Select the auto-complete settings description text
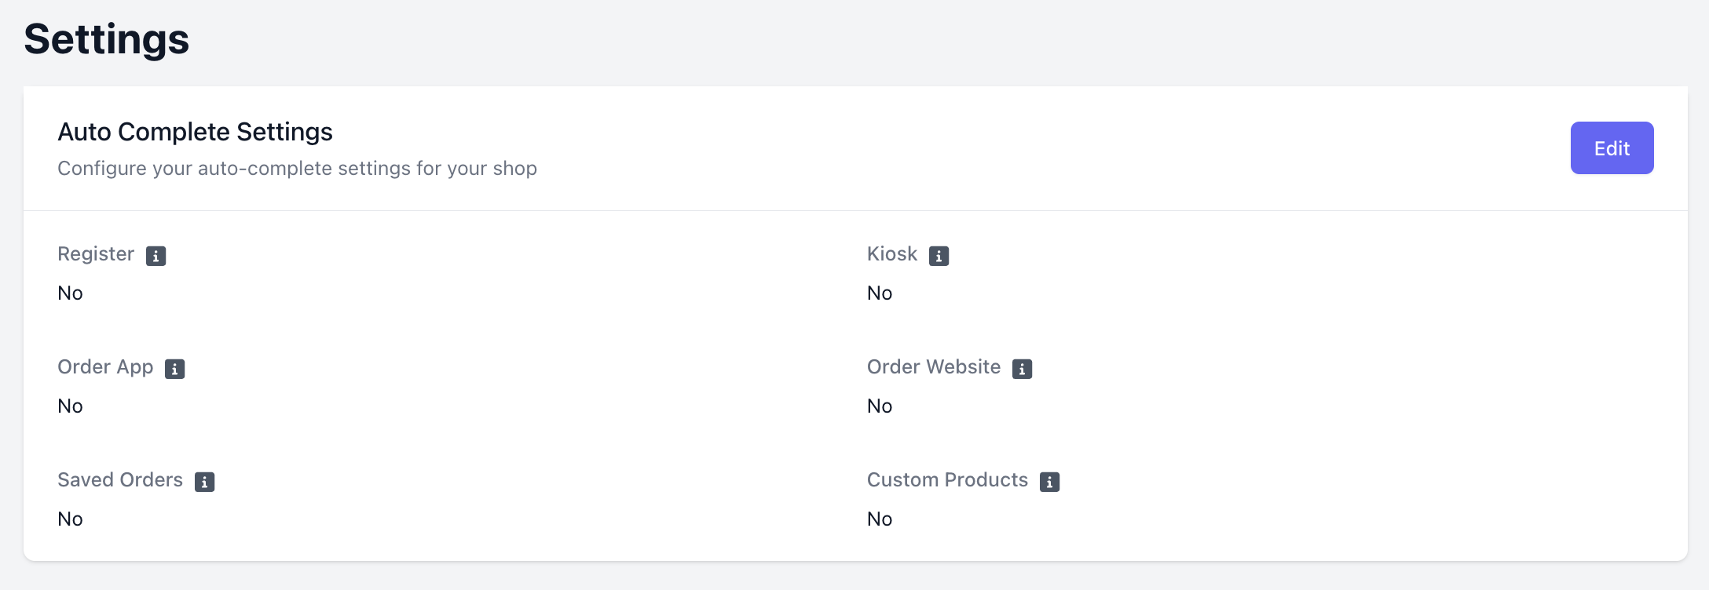The image size is (1709, 590). point(297,169)
